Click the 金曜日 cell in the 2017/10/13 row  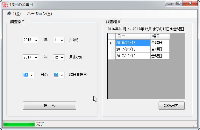coord(160,56)
